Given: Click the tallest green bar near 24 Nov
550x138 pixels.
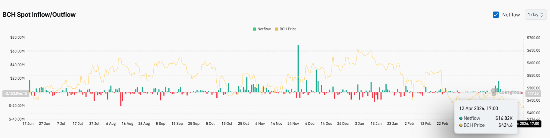Looking at the screenshot, I should (298, 69).
